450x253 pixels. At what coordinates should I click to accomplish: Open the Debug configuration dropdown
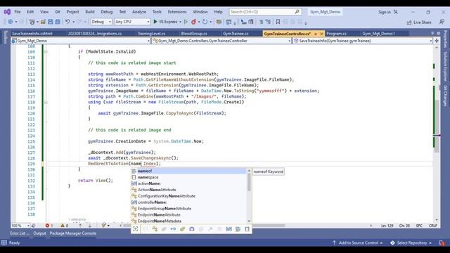click(101, 22)
